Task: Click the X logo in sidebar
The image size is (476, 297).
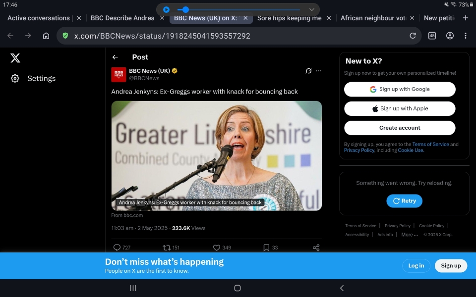Action: [x=15, y=58]
